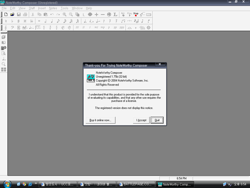Insert the mp dynamic

(103, 28)
